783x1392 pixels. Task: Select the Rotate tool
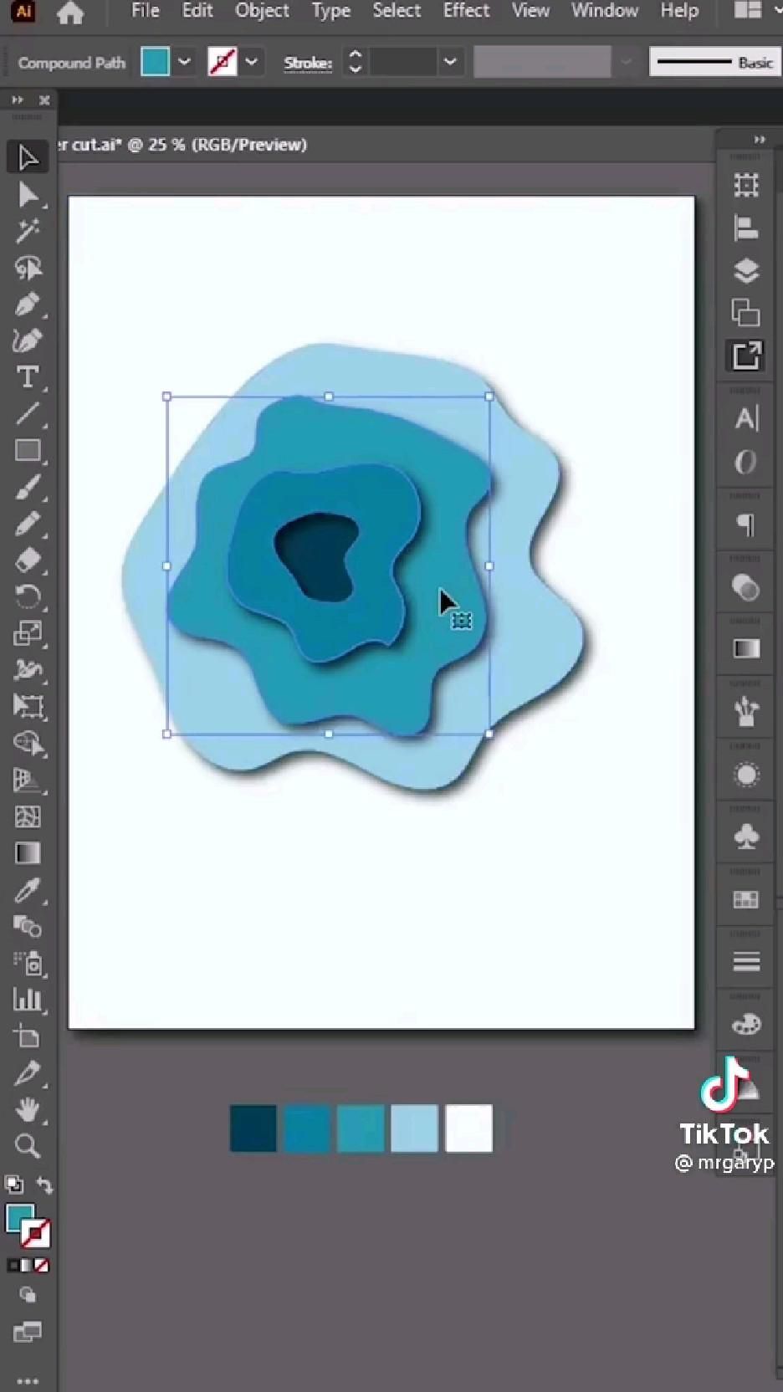(x=28, y=596)
